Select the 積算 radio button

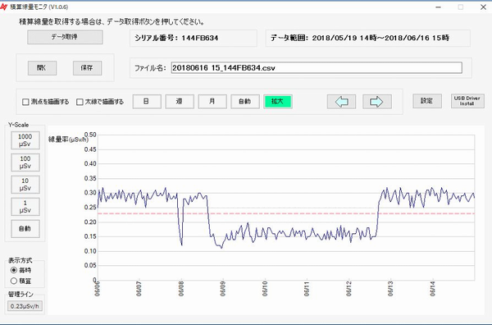pos(13,281)
